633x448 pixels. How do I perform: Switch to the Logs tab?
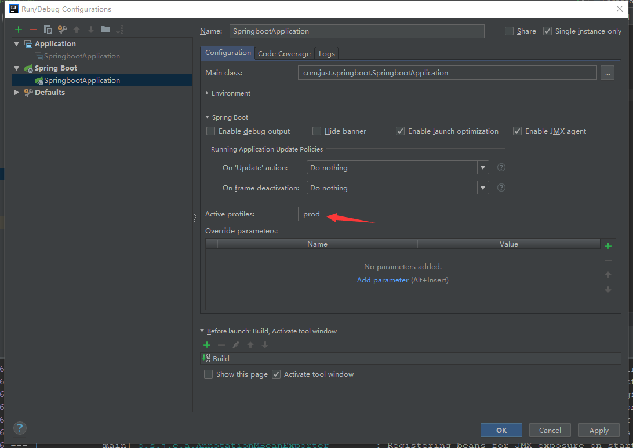tap(326, 54)
